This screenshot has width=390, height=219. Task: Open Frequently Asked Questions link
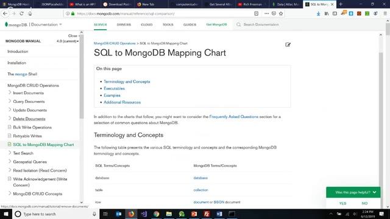coord(234,116)
